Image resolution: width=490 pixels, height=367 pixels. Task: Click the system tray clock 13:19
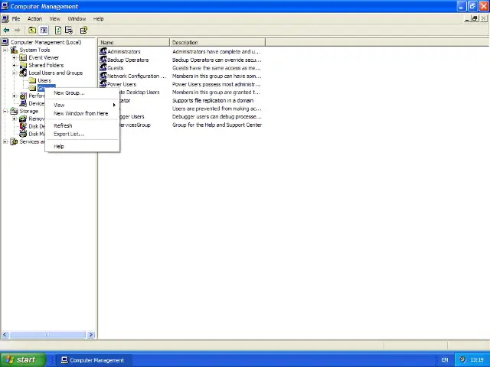tap(477, 360)
